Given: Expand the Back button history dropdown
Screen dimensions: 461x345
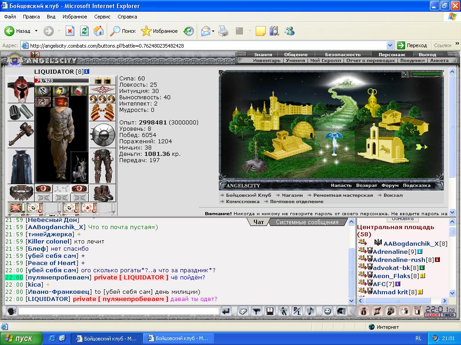Looking at the screenshot, I should [x=36, y=31].
